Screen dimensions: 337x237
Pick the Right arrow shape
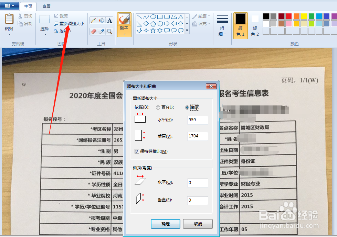(x=167, y=24)
